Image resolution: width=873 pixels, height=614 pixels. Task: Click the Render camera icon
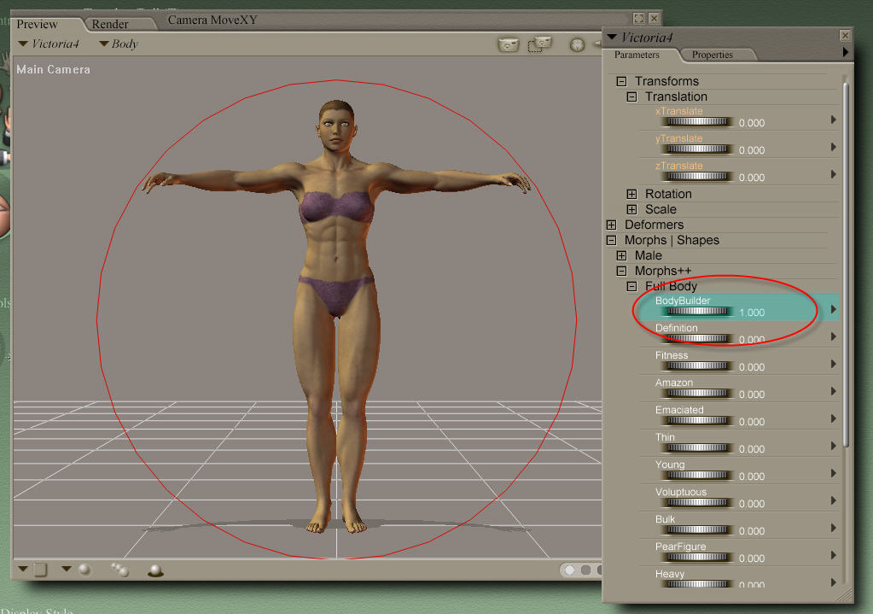point(509,45)
